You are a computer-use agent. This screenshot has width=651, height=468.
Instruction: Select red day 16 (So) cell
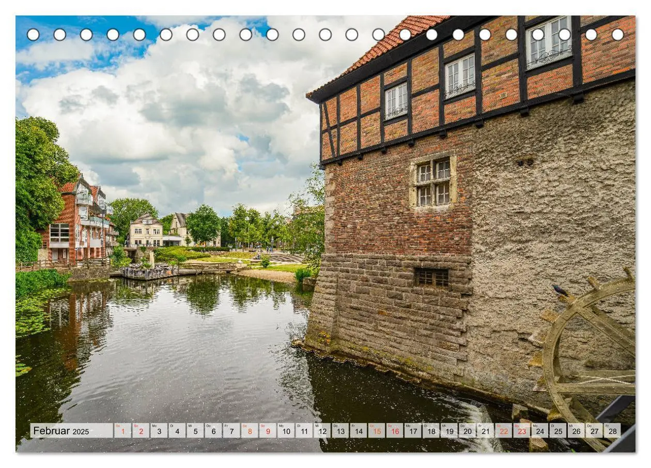(394, 430)
